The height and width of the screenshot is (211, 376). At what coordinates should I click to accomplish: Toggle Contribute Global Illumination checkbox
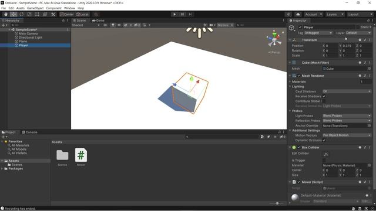324,101
